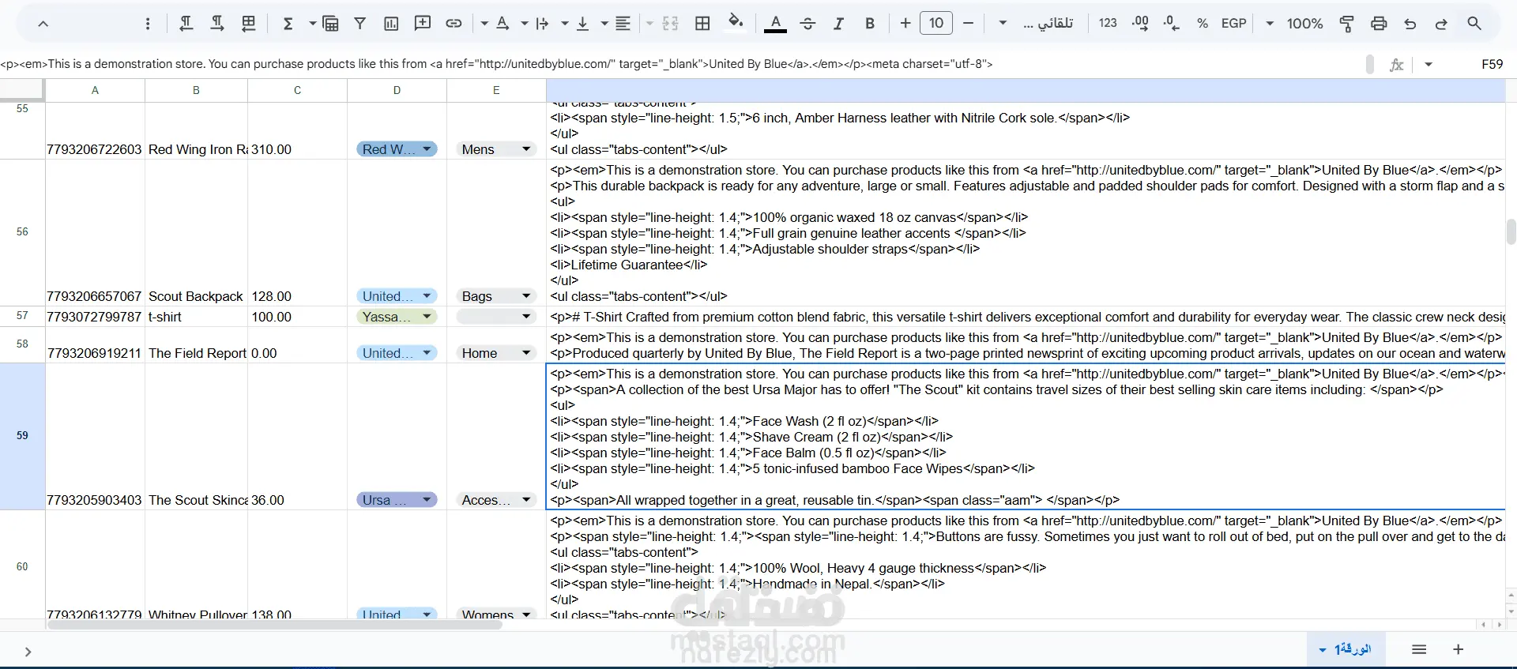Click the horizontal align icon
The image size is (1517, 669).
(x=623, y=24)
